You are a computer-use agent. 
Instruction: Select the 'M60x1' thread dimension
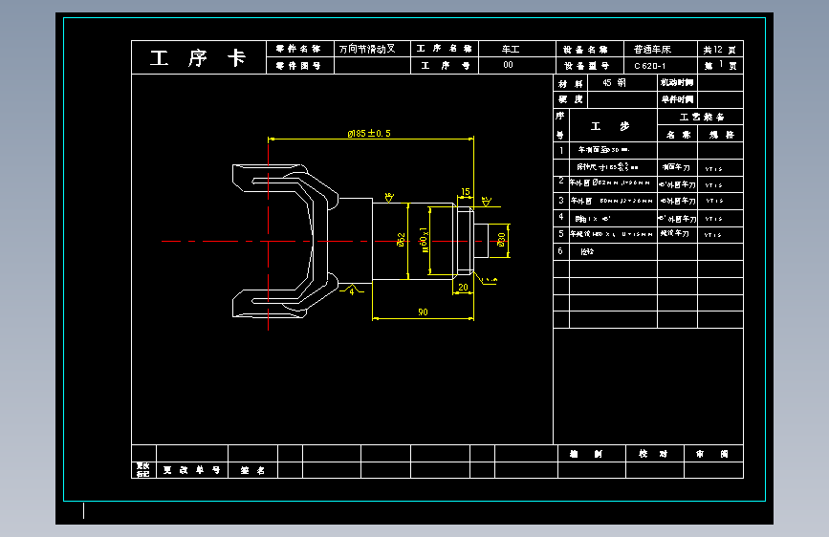coord(424,240)
